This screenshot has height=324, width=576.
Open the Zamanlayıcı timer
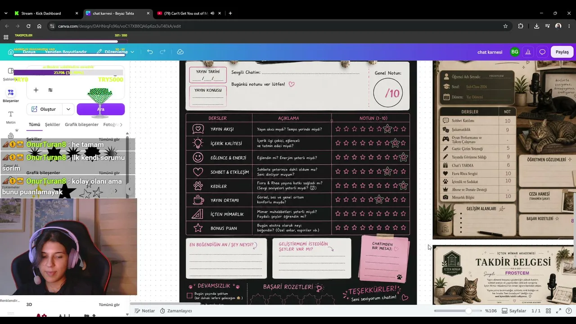click(175, 310)
